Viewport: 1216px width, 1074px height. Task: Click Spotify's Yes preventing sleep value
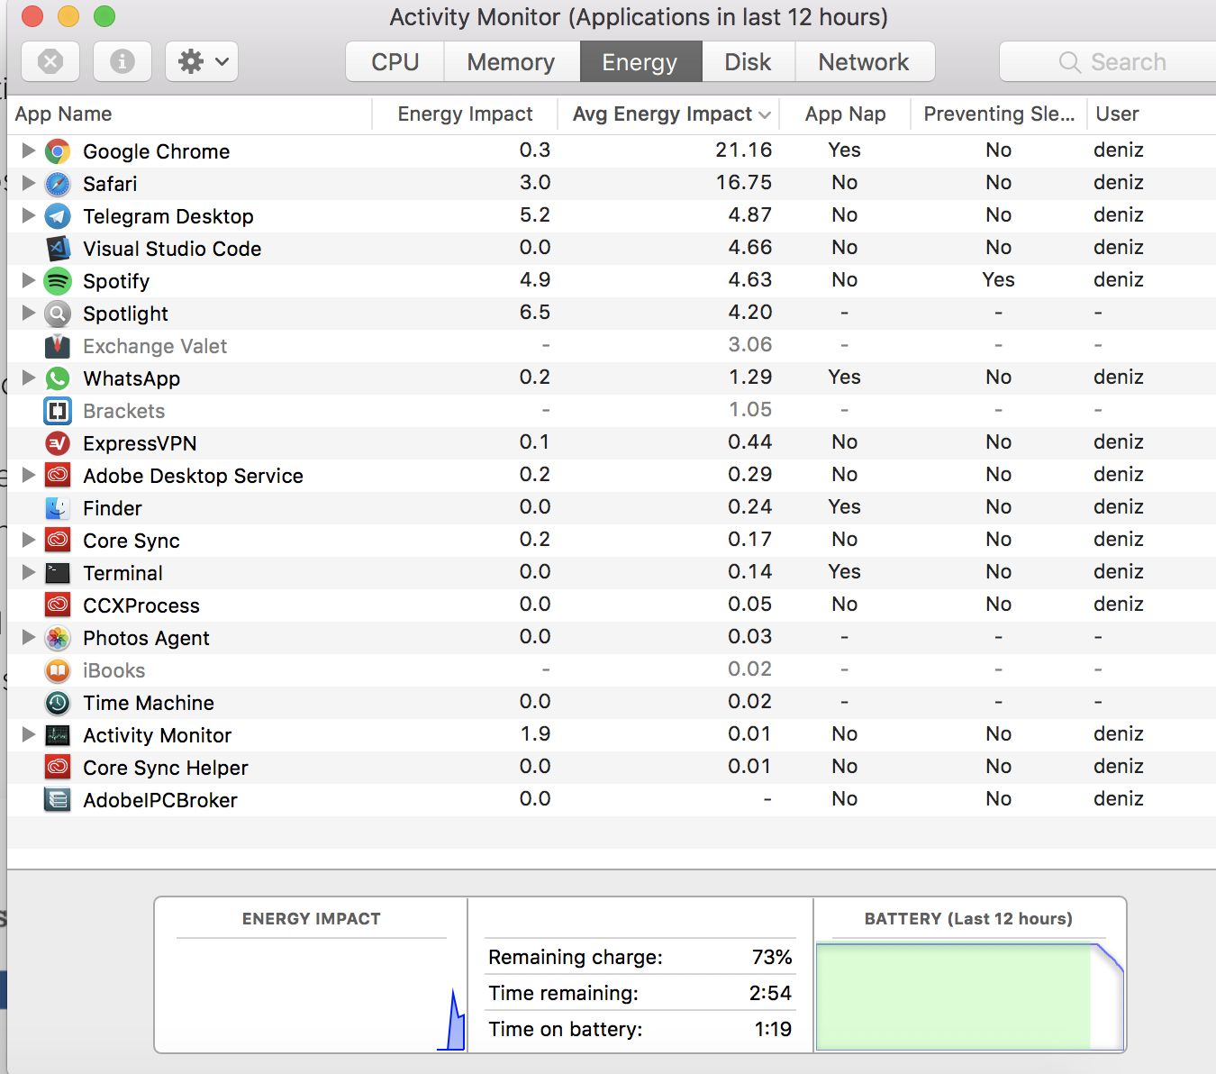[x=998, y=280]
